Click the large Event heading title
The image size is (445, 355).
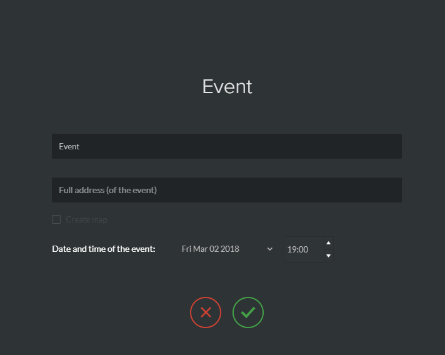point(227,86)
